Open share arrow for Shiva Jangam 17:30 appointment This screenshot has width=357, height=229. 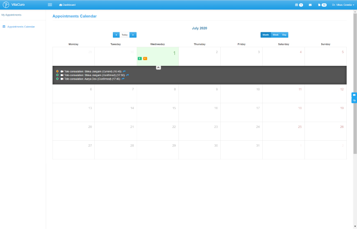pyautogui.click(x=128, y=75)
